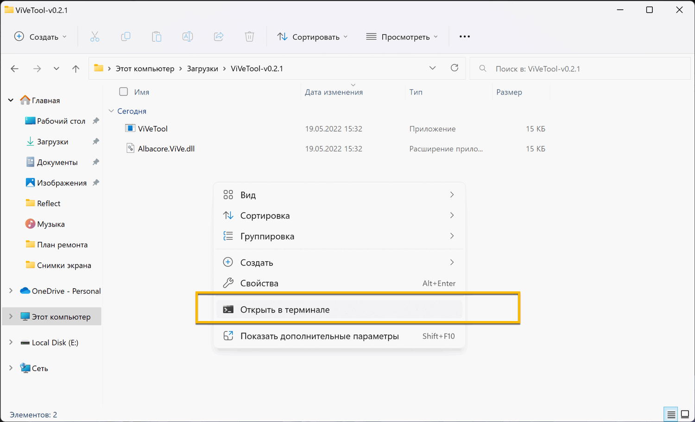Click the Paste clipboard icon
This screenshot has width=695, height=422.
coord(157,37)
